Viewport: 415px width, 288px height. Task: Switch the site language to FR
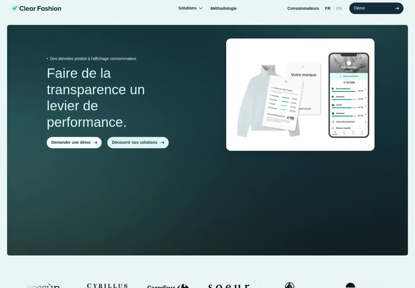click(328, 8)
